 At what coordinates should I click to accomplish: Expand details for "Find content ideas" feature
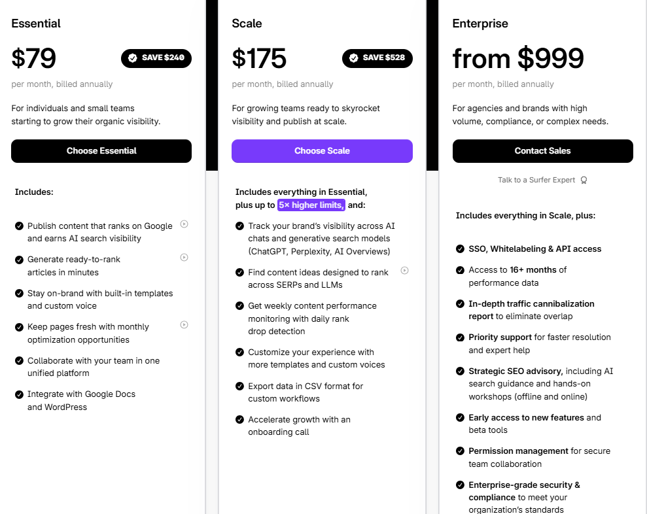404,270
